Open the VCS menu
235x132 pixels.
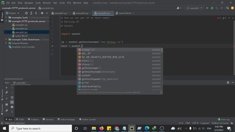point(69,3)
